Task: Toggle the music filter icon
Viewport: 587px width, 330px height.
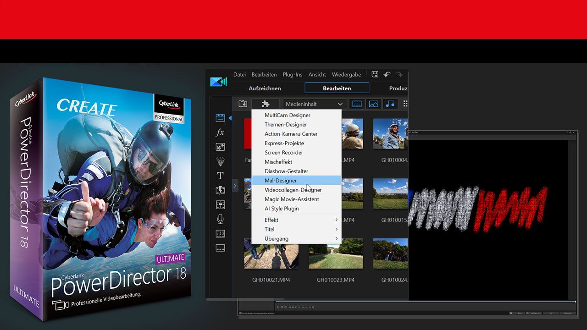Action: tap(390, 104)
